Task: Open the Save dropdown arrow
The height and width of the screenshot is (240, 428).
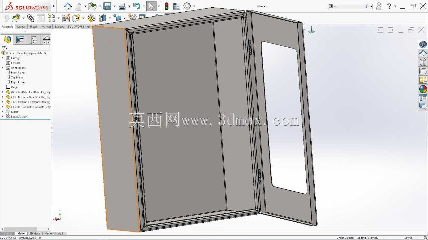Action: (114, 6)
